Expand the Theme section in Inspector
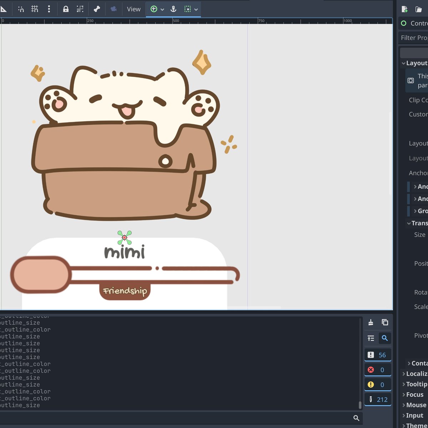The width and height of the screenshot is (428, 428). click(417, 425)
